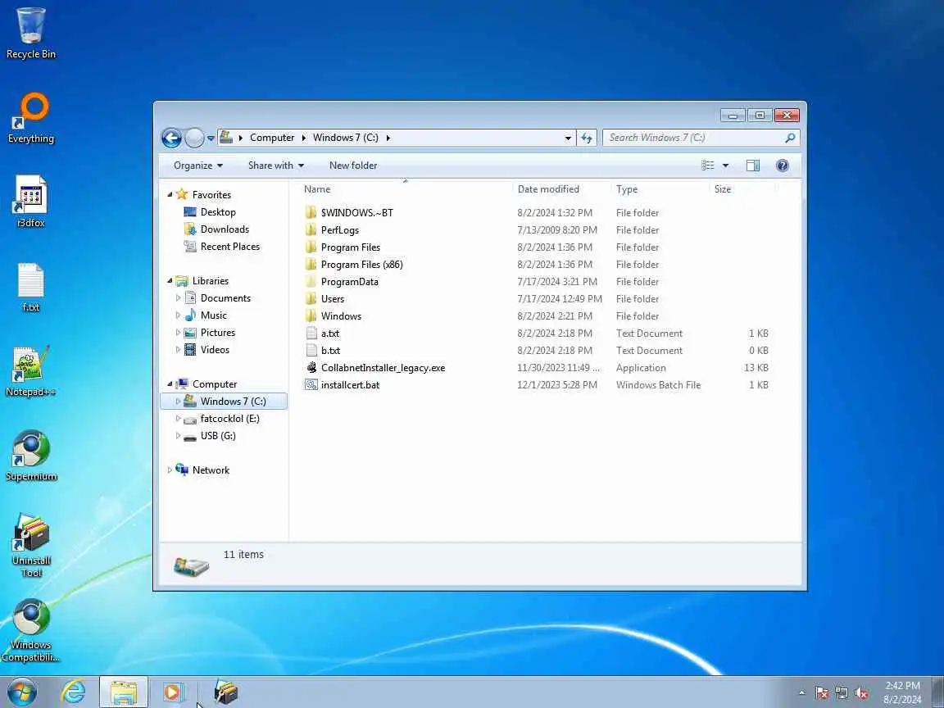Select the PerfLogs folder icon
The width and height of the screenshot is (944, 708).
[311, 230]
